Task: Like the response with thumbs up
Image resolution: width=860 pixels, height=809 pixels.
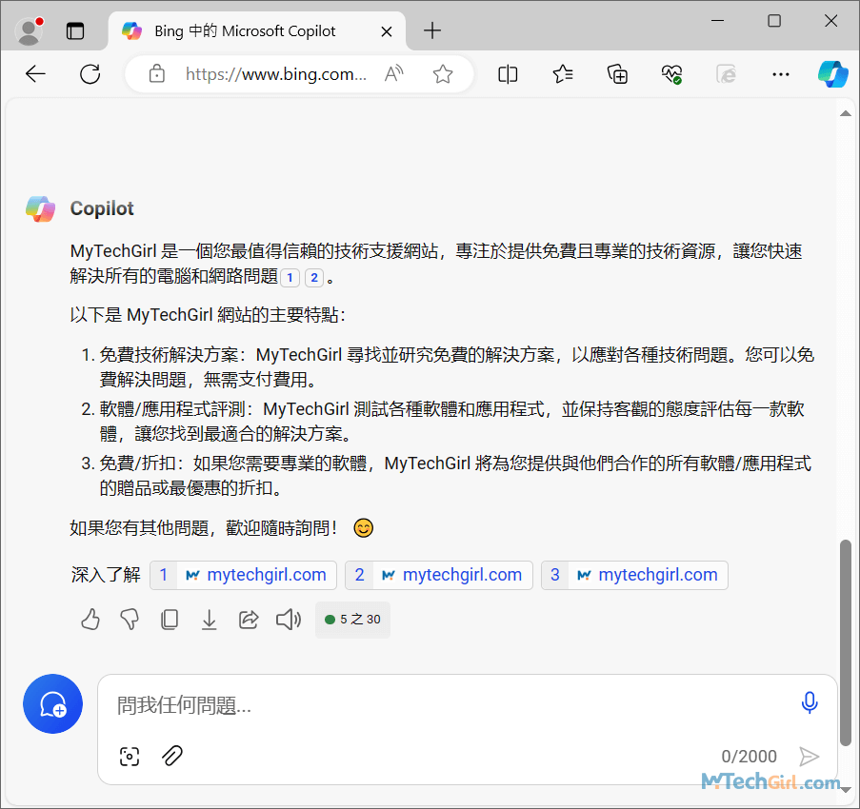Action: click(90, 620)
